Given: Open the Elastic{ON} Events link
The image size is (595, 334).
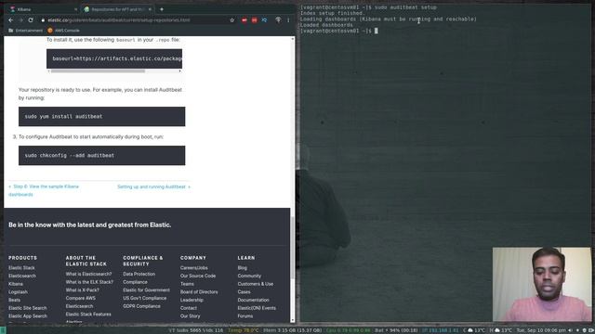Looking at the screenshot, I should 257,308.
